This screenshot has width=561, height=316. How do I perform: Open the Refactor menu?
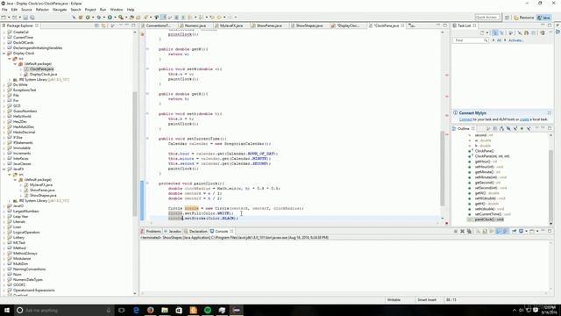[42, 10]
